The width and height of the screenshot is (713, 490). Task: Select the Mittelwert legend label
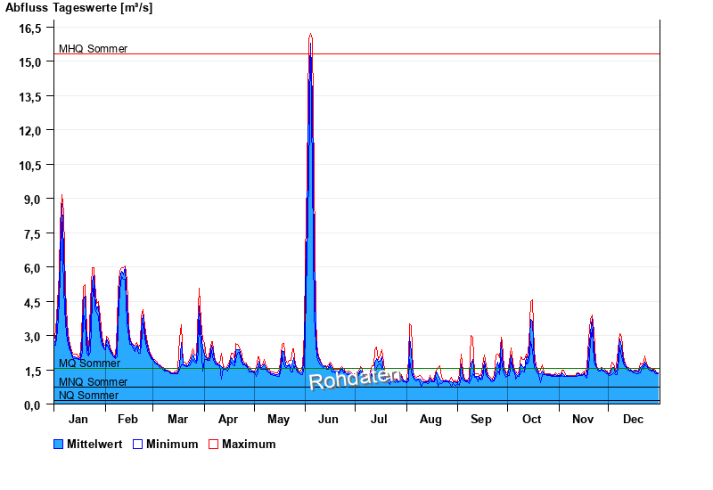95,444
